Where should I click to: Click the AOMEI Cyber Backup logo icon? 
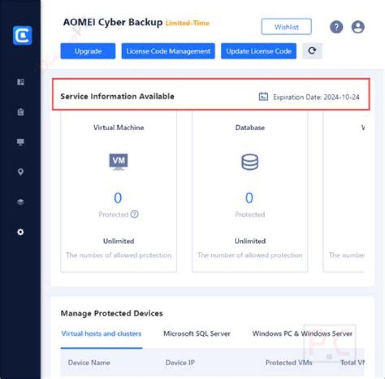tap(22, 36)
